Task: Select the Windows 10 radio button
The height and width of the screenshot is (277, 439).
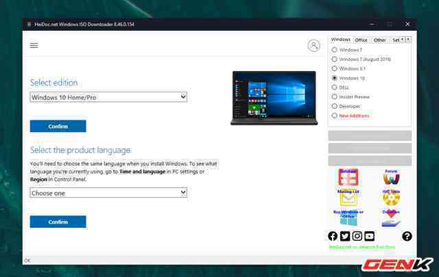Action: [334, 78]
